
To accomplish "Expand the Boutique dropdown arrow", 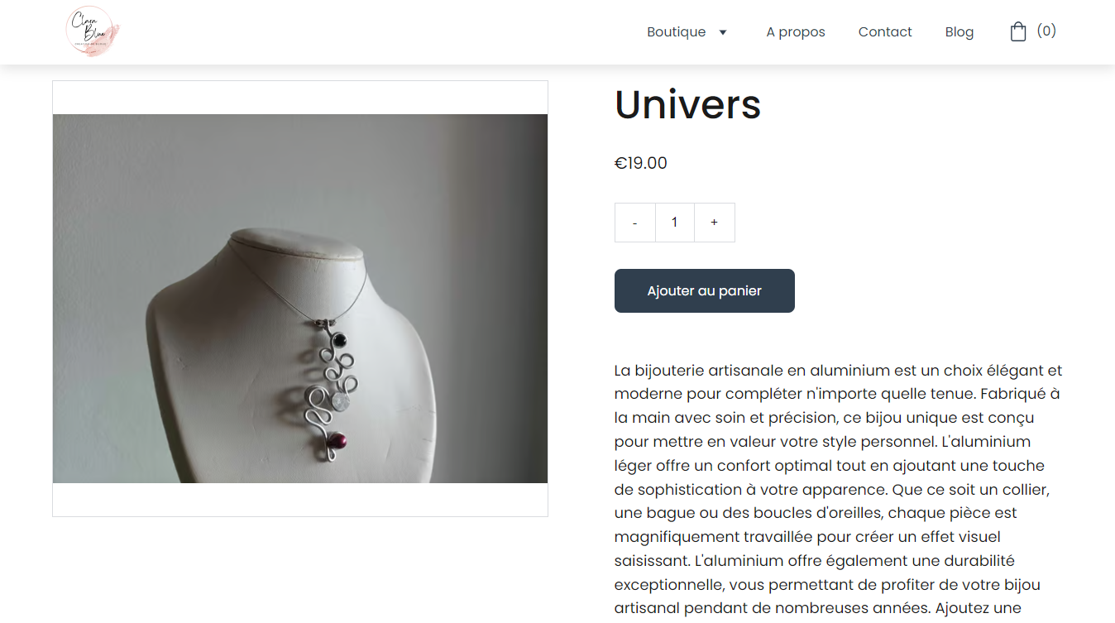I will tap(722, 32).
